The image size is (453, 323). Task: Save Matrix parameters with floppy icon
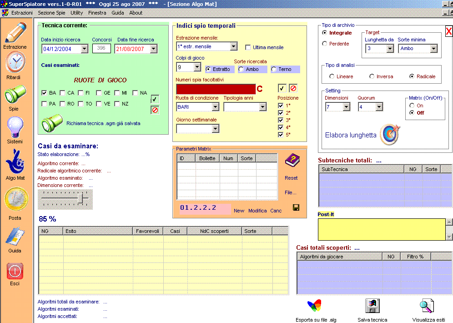296,207
